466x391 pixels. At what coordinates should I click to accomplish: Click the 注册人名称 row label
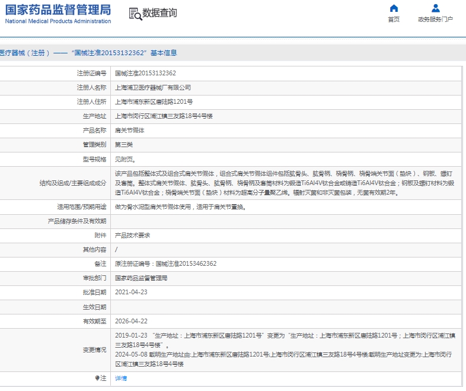[91, 87]
